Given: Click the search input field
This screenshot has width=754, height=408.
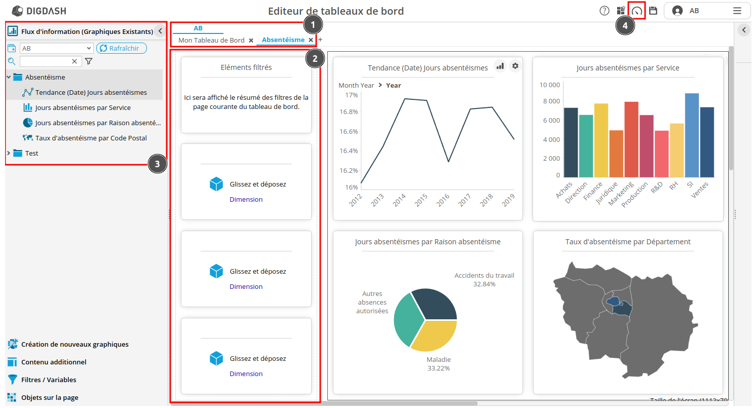Looking at the screenshot, I should 46,61.
